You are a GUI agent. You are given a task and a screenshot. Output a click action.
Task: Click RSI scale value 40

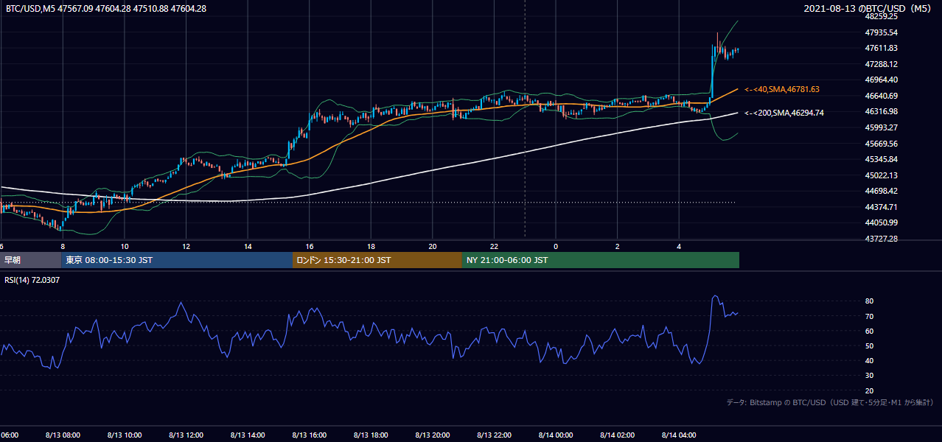pos(870,361)
